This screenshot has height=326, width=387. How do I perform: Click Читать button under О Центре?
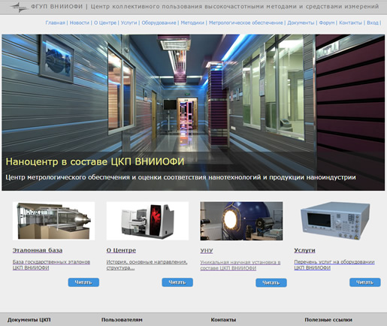point(177,282)
